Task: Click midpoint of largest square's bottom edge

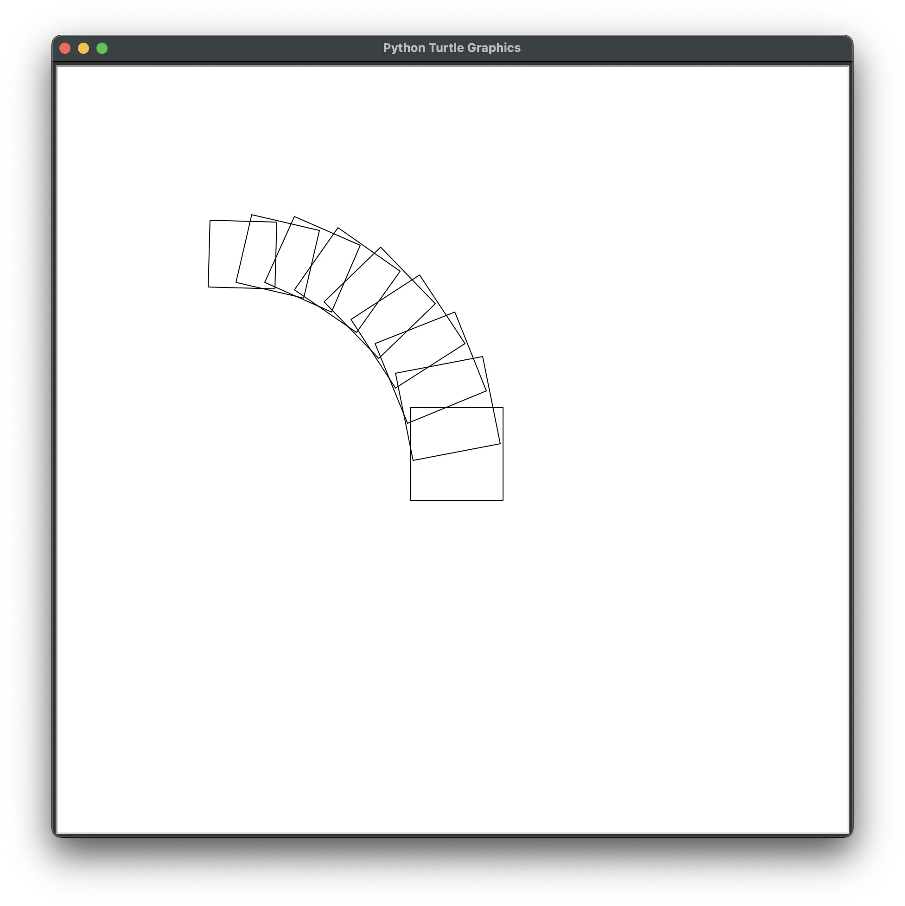Action: (457, 500)
